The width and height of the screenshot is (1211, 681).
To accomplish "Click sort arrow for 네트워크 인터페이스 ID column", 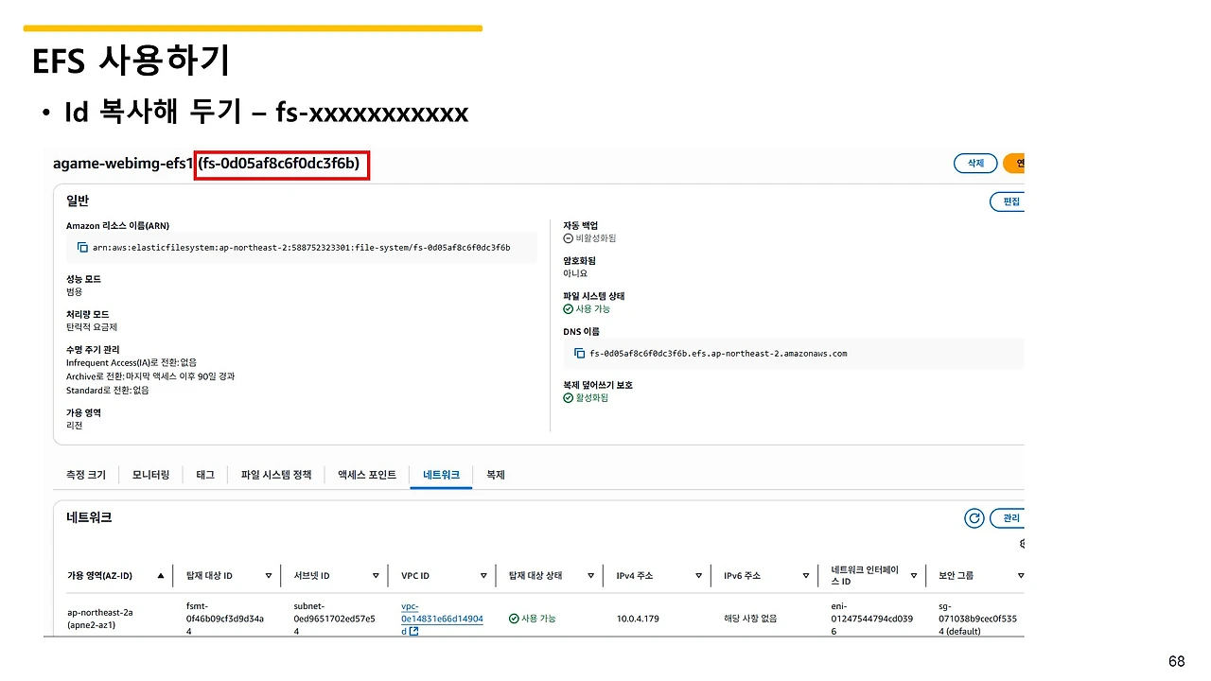I will 914,575.
